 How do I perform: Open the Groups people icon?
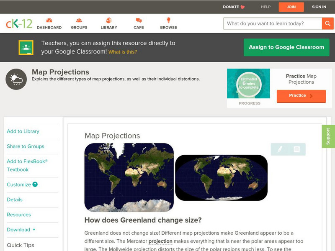pyautogui.click(x=79, y=20)
